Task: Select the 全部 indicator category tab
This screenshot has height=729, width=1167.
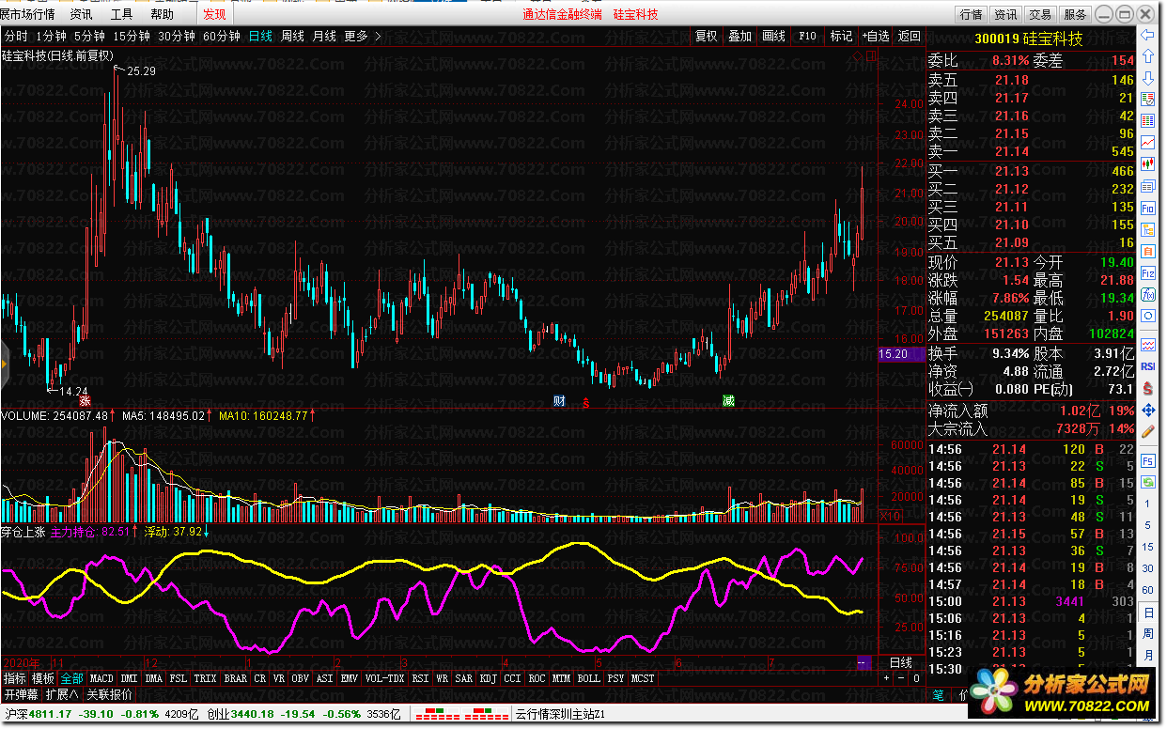Action: 72,677
